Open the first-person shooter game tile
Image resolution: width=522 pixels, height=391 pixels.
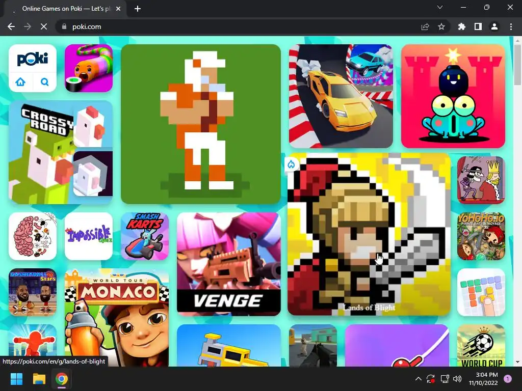(x=313, y=345)
